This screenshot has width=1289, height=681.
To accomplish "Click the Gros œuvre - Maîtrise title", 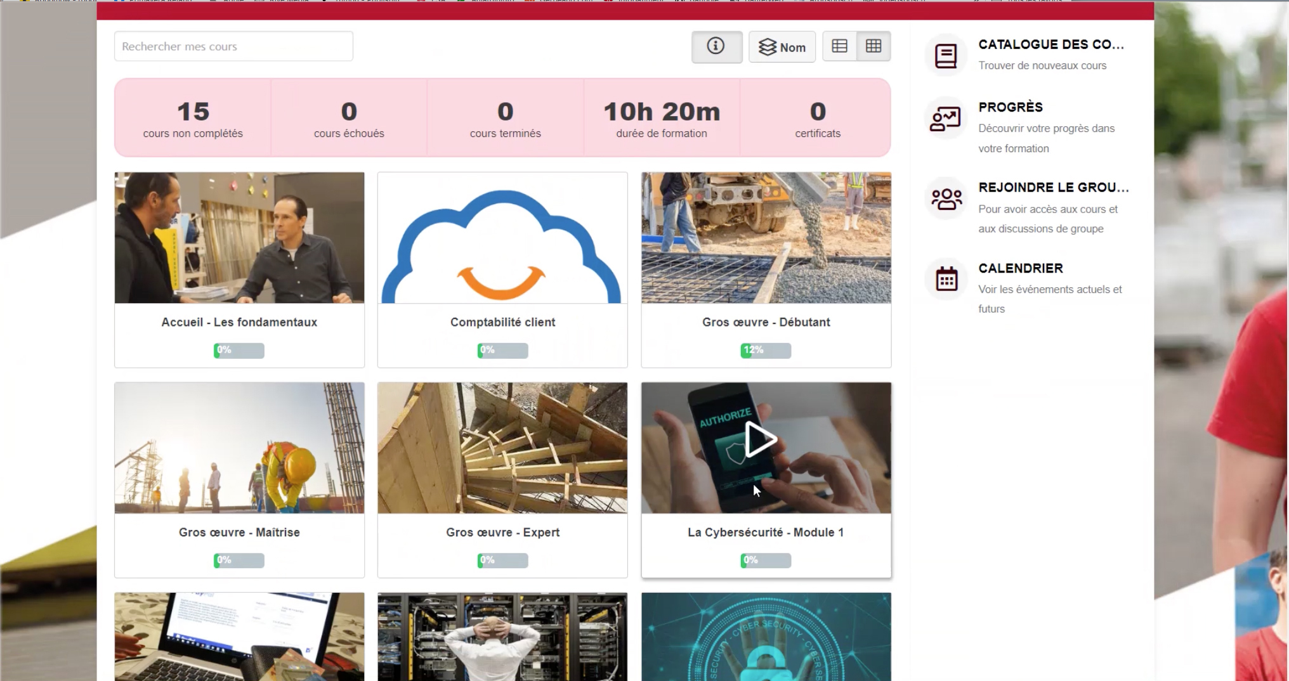I will coord(239,532).
